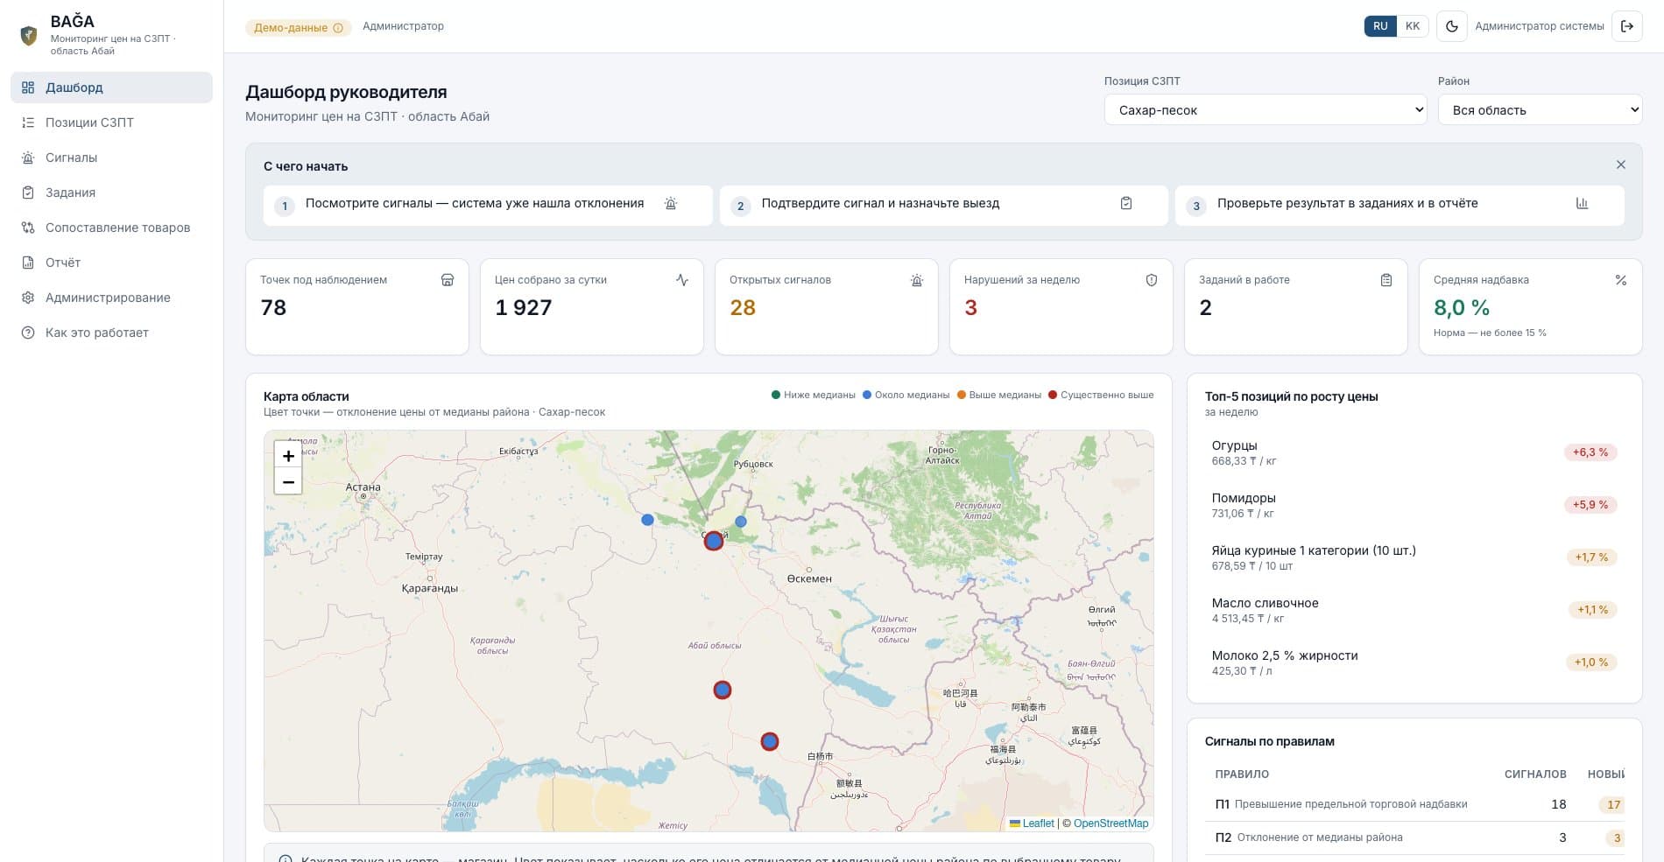Click the siren icon in step 1 card
Screen dimensions: 1664x862
coord(671,203)
